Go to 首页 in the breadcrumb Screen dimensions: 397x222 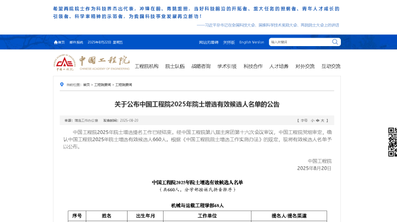[x=86, y=85]
